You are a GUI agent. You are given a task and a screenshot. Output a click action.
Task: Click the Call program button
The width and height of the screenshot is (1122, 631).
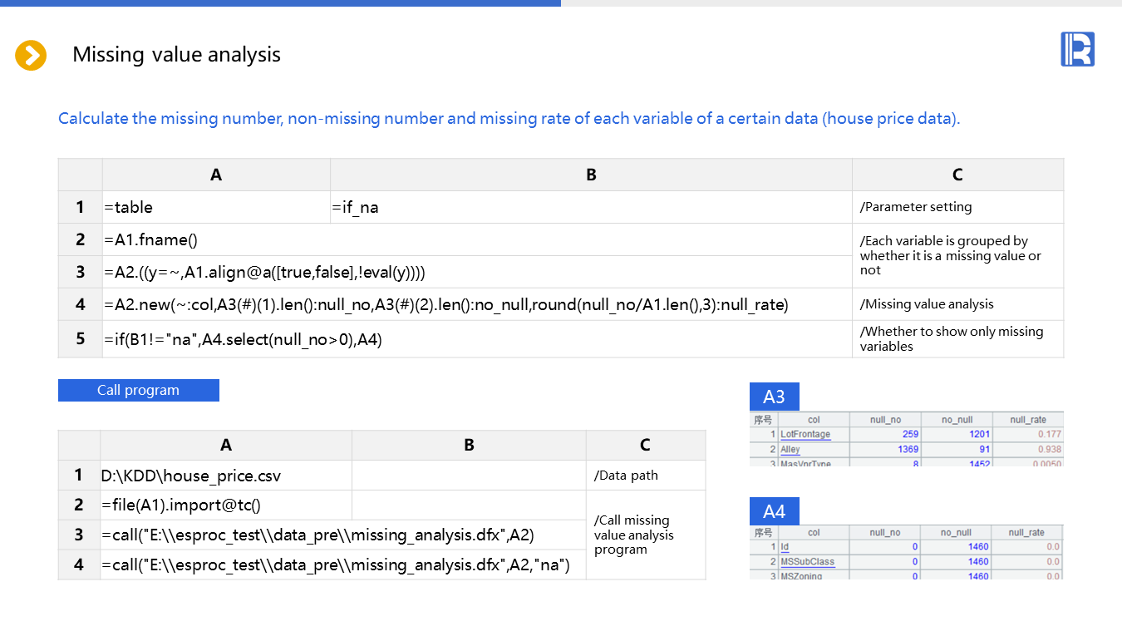pos(139,390)
